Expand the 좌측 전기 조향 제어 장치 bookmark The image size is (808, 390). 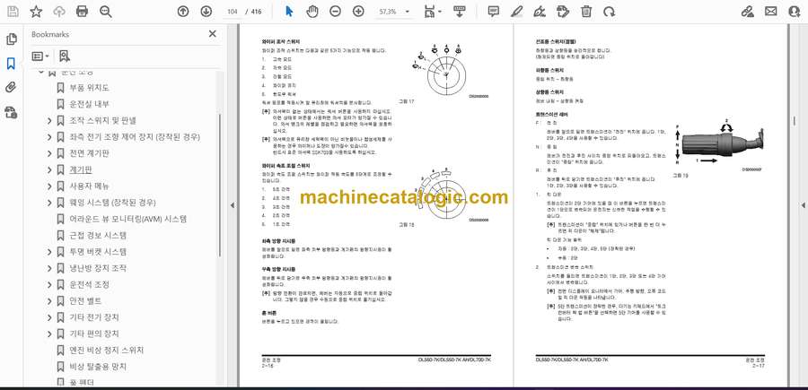click(x=49, y=137)
